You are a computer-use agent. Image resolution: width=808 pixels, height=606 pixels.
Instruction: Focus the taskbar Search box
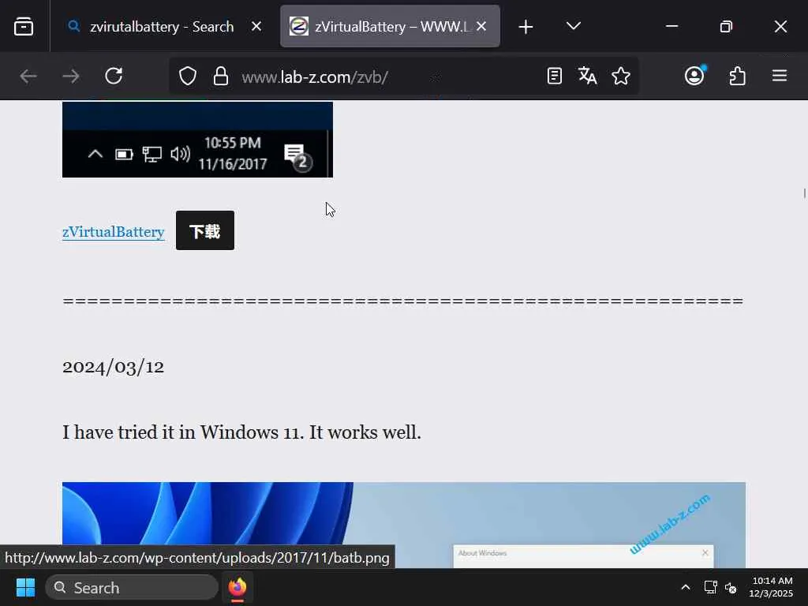[132, 587]
